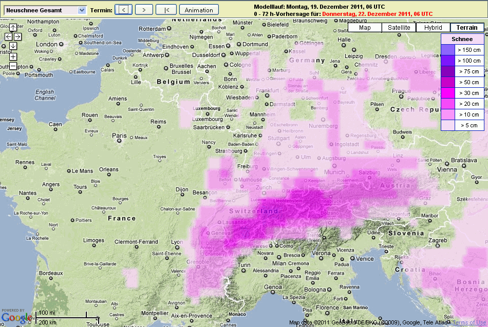Click the Rotterdam city marker
488x327 pixels.
click(x=169, y=28)
